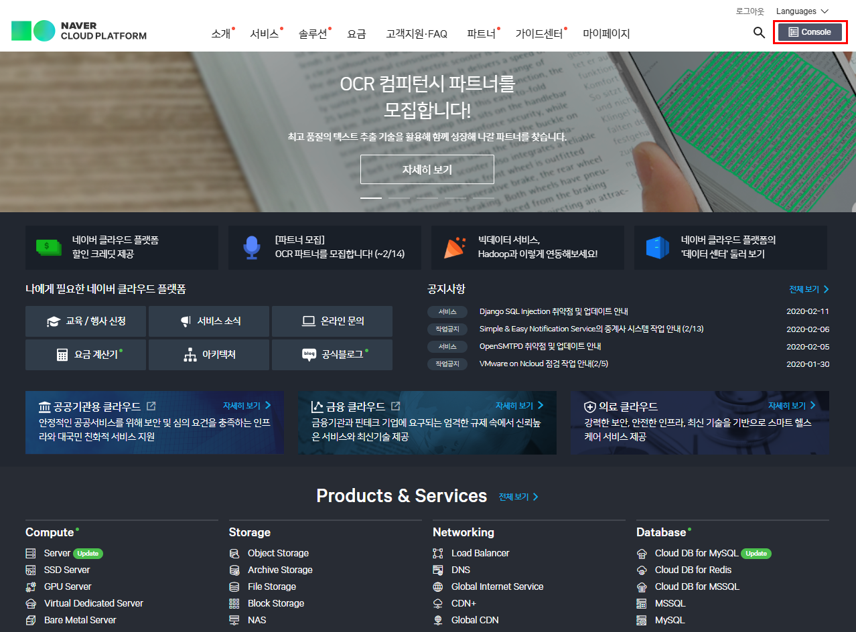Click the Load Balancer icon

(x=438, y=554)
